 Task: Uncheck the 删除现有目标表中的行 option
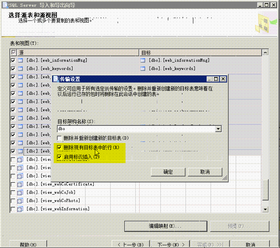(x=60, y=148)
